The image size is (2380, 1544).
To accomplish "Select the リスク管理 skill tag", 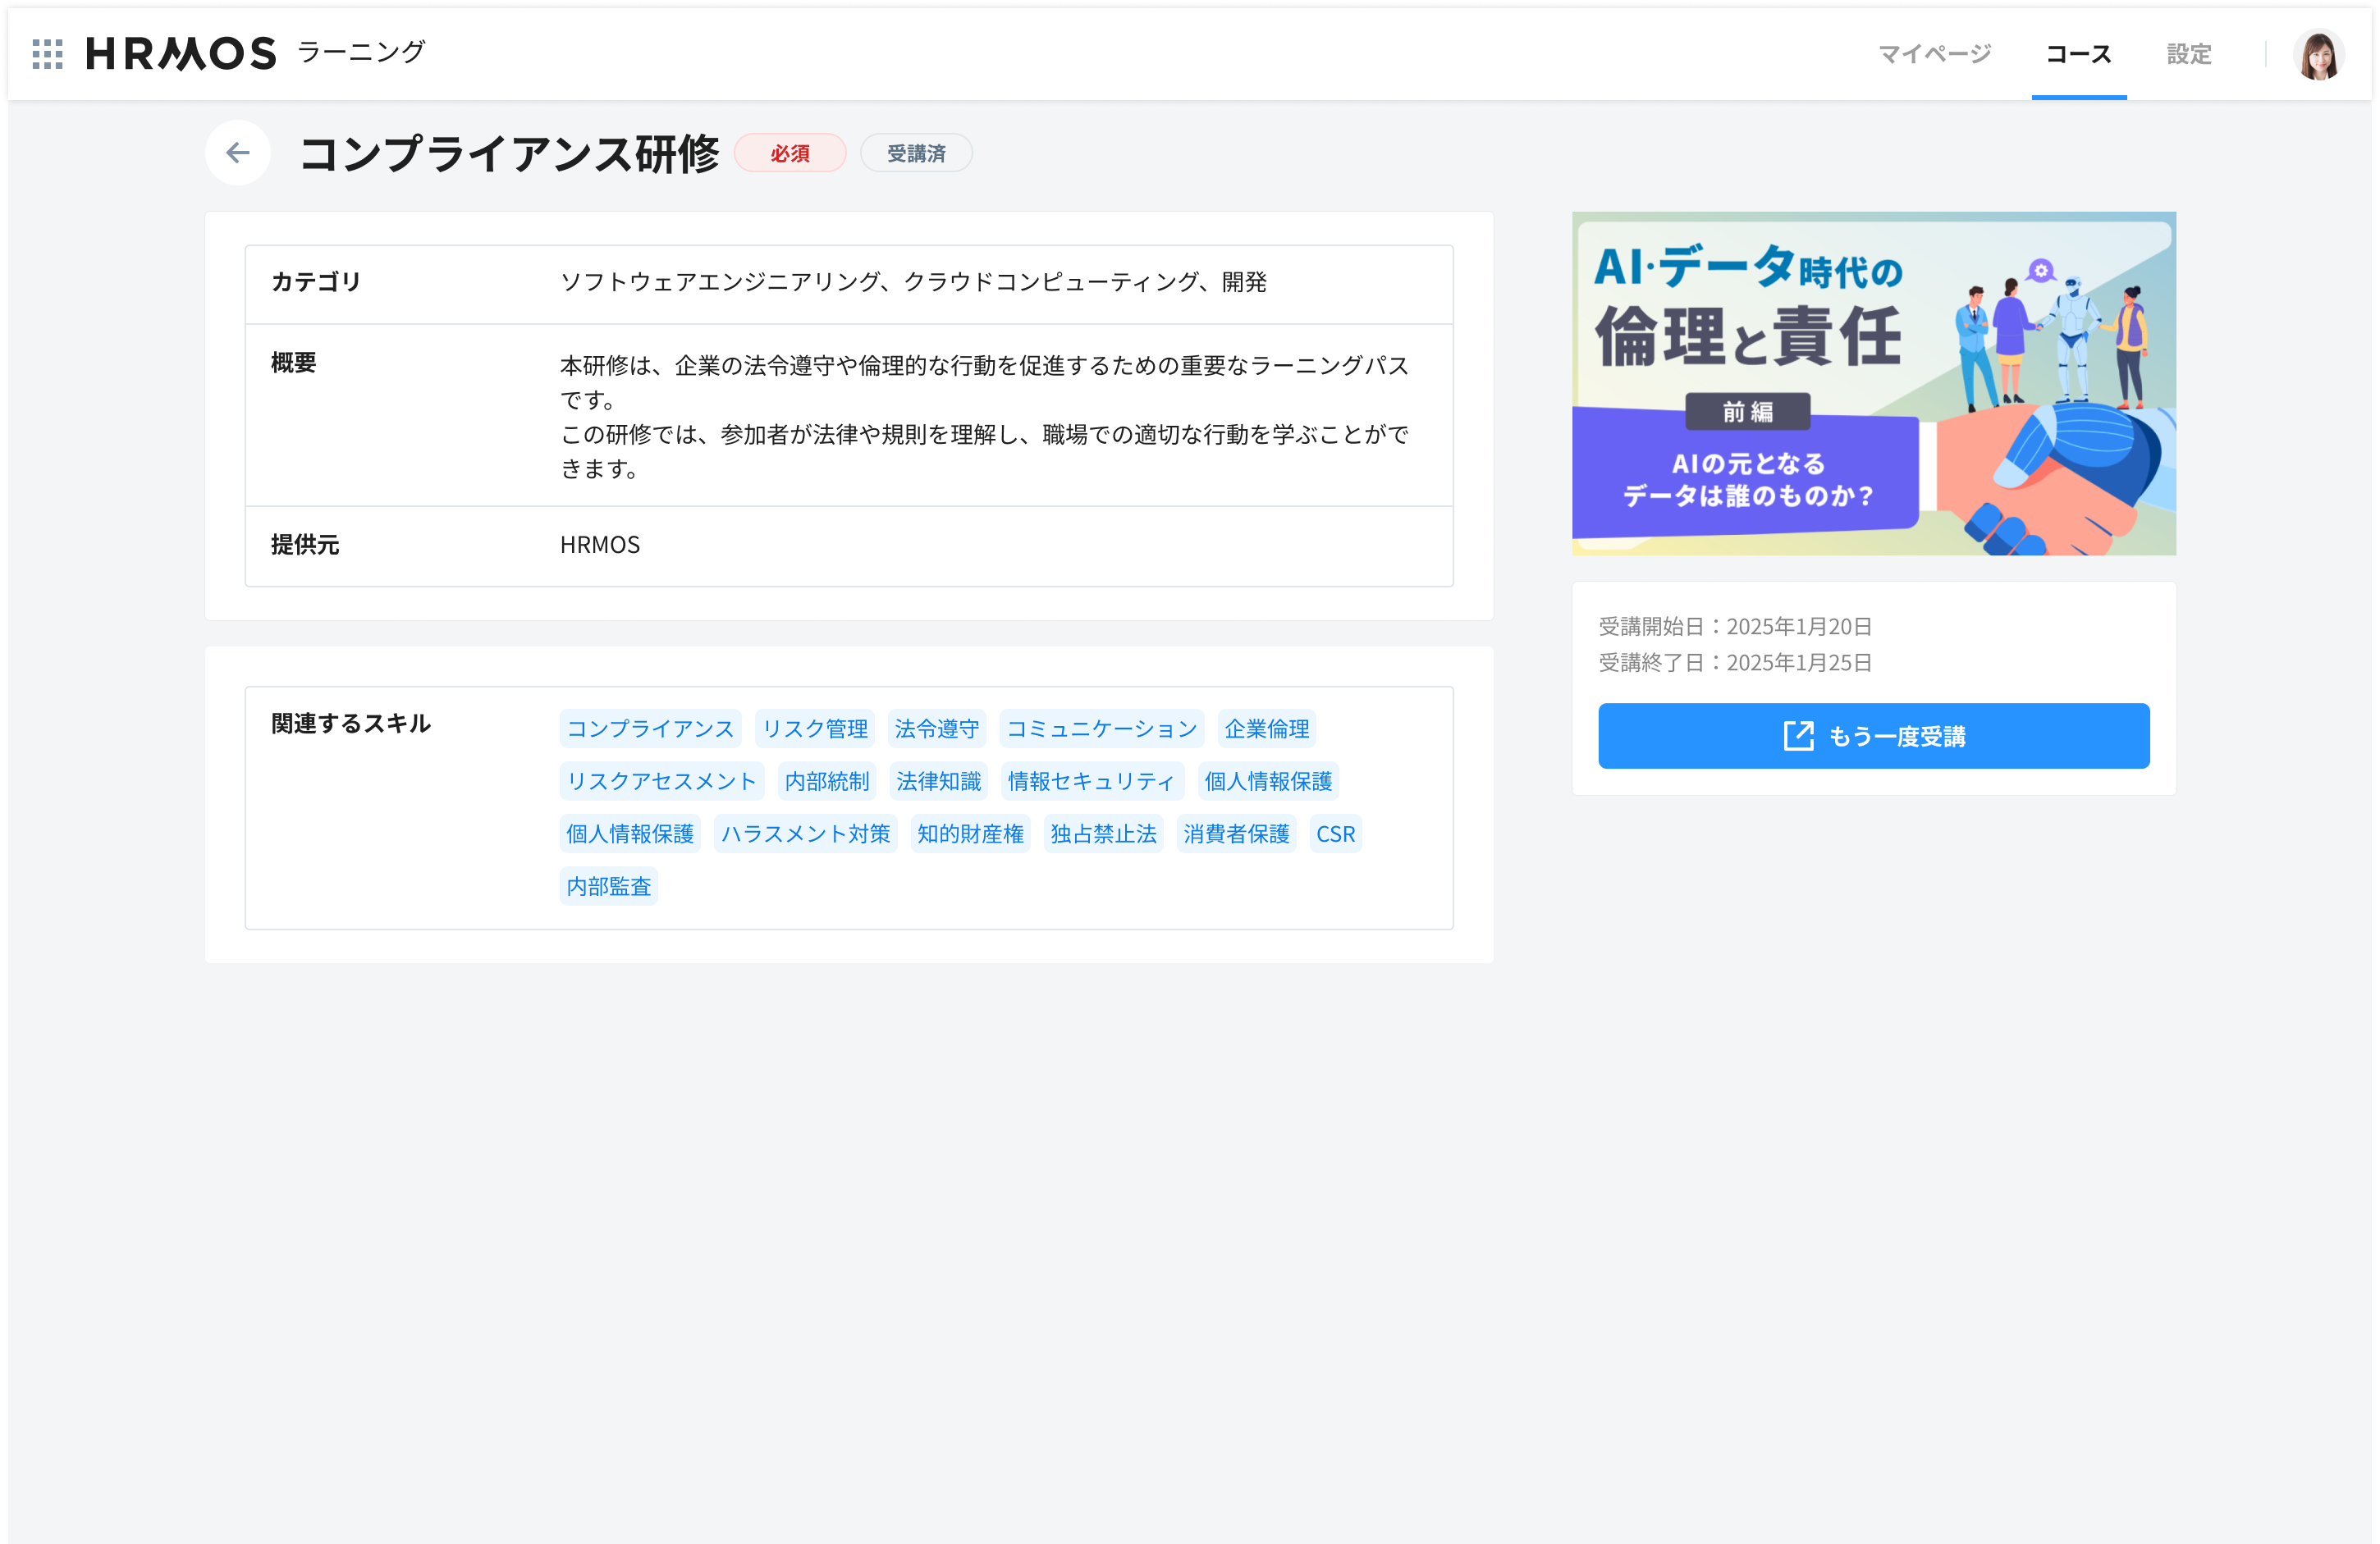I will coord(814,729).
